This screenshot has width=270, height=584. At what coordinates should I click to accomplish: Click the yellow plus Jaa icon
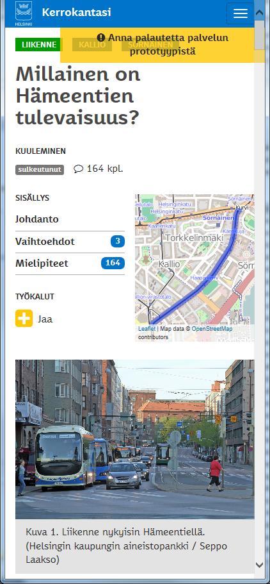24,319
